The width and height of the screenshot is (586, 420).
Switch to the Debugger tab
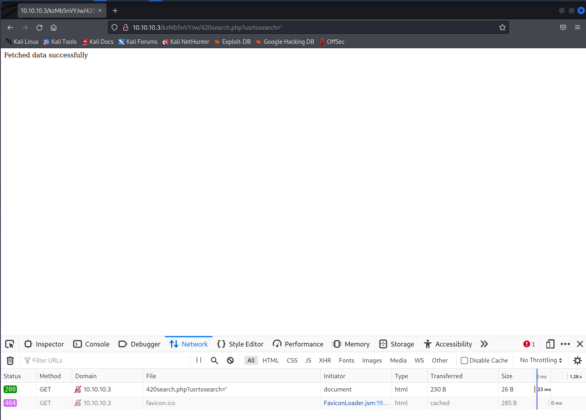click(140, 344)
